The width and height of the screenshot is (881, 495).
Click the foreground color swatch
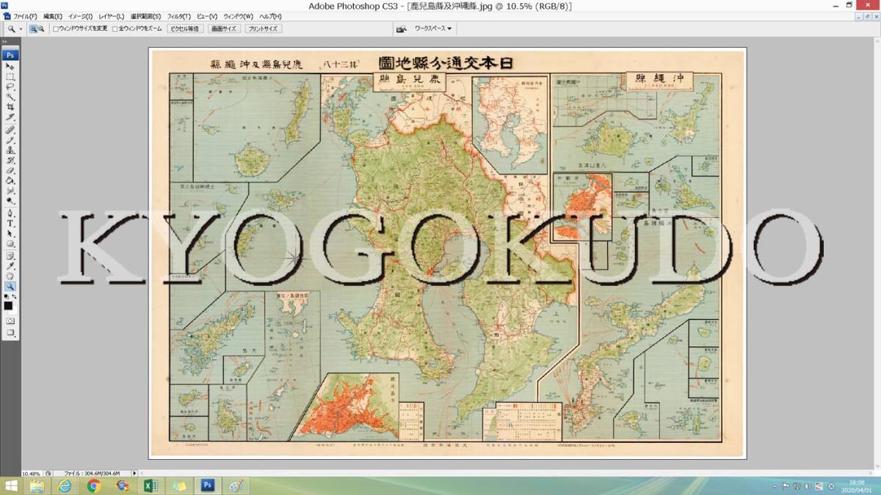(8, 305)
